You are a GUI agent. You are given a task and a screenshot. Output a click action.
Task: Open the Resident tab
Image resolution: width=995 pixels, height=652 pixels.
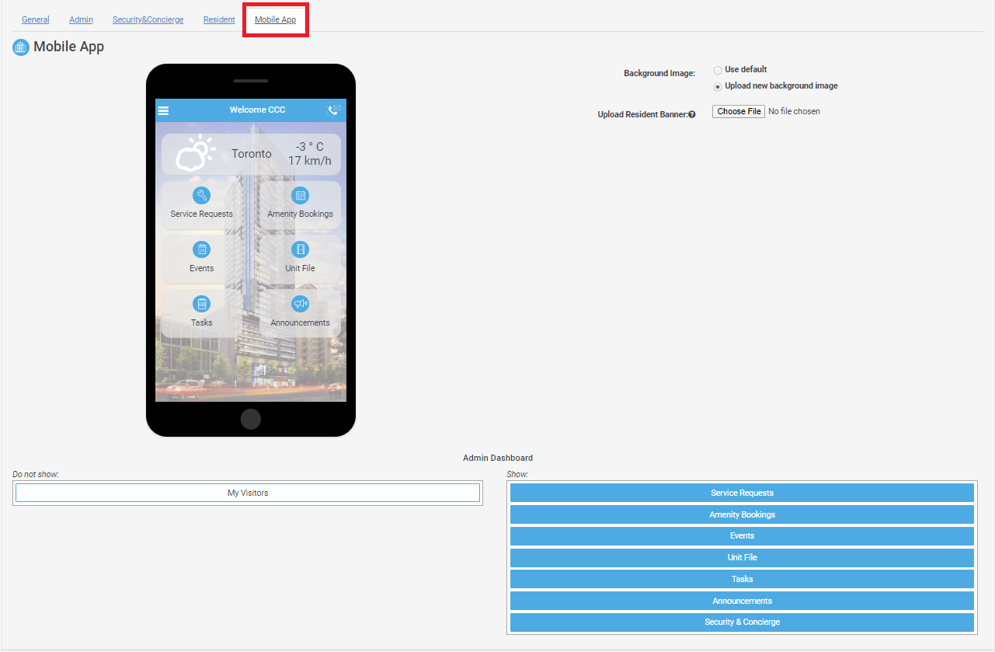click(219, 19)
